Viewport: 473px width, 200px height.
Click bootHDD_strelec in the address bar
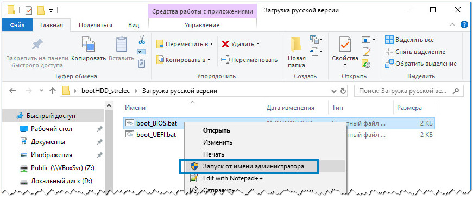pyautogui.click(x=105, y=91)
